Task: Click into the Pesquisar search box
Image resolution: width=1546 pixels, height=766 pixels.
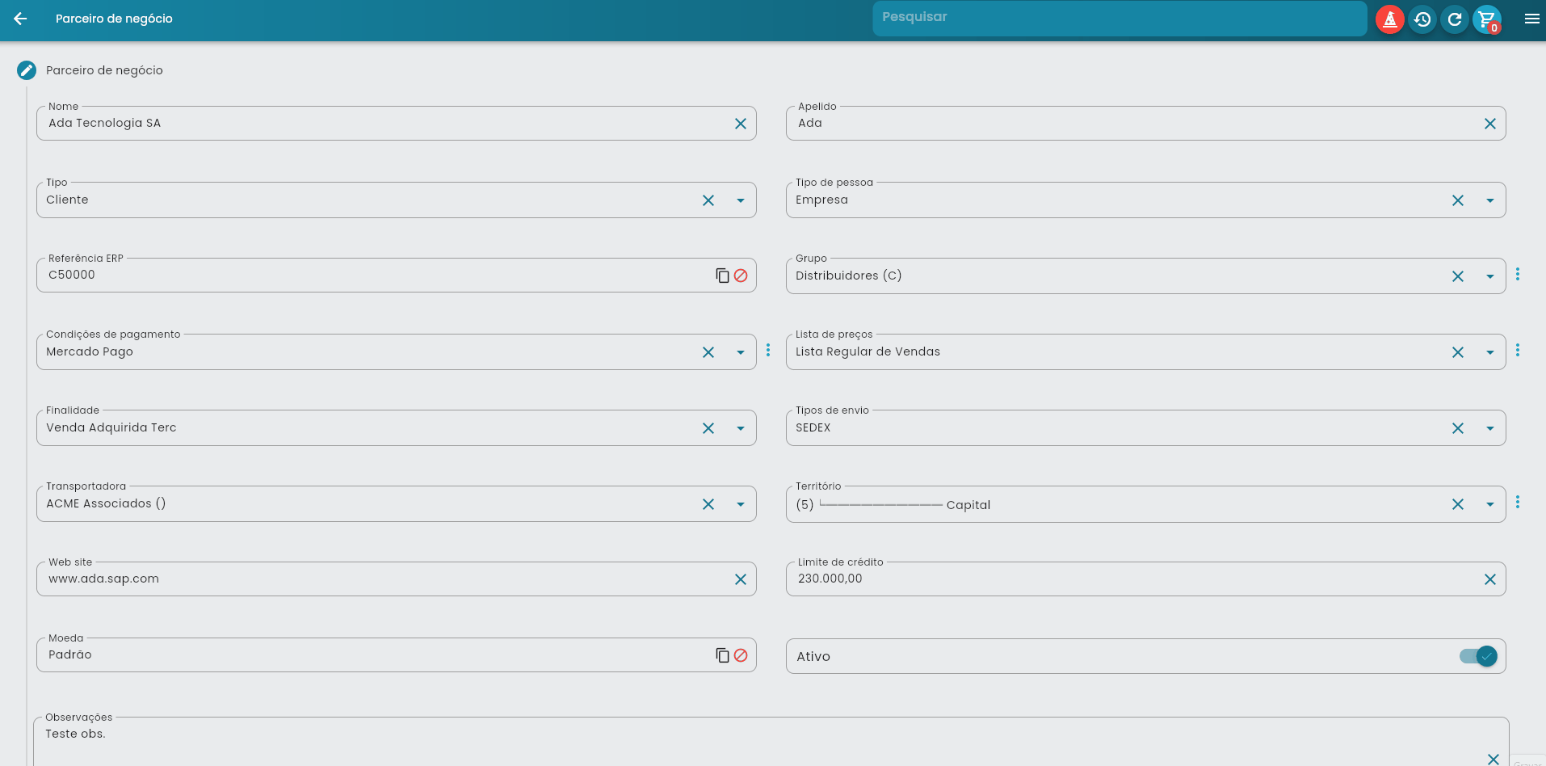Action: [1119, 18]
